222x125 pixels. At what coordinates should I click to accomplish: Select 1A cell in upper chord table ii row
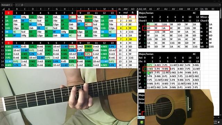pyautogui.click(x=166, y=28)
